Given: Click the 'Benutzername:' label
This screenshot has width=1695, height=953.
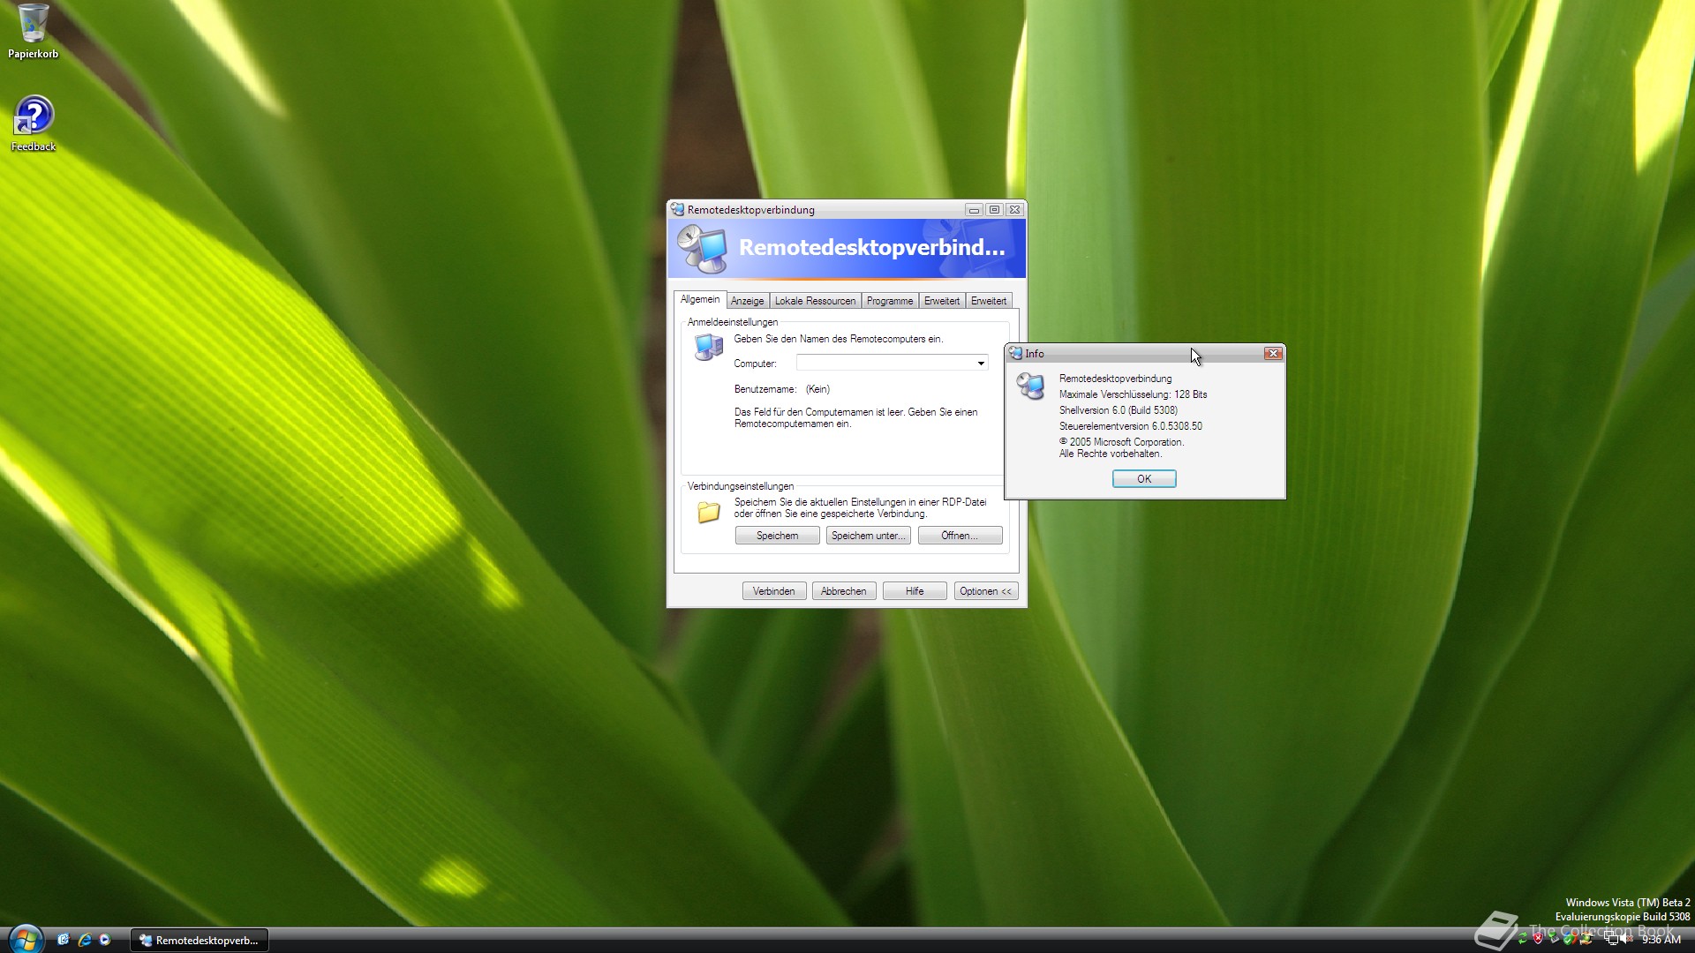Looking at the screenshot, I should [x=765, y=389].
